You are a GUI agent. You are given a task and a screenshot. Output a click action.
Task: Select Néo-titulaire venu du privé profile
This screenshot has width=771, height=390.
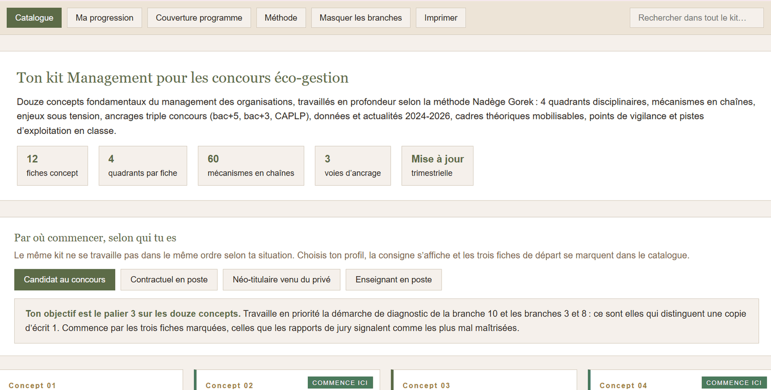(282, 280)
